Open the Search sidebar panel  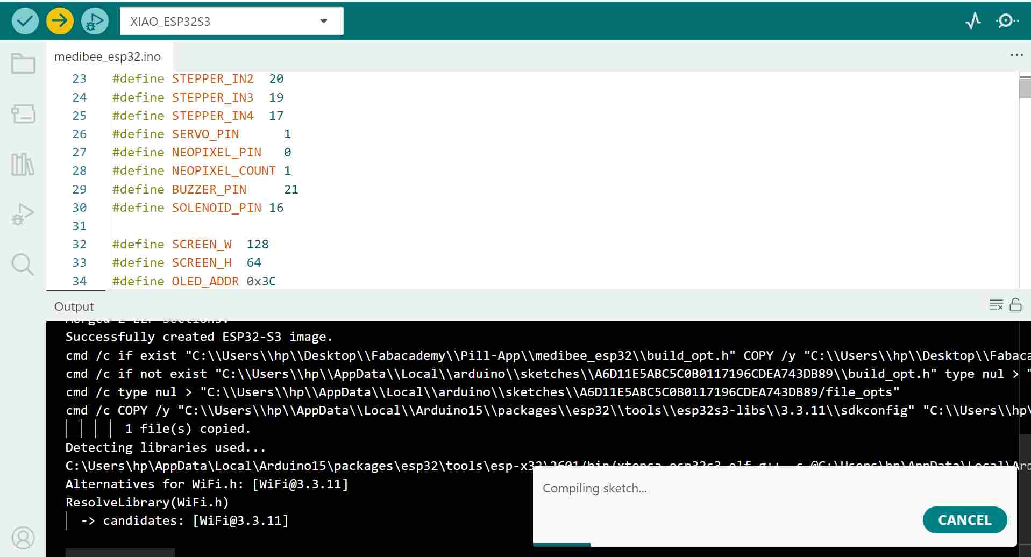coord(23,265)
